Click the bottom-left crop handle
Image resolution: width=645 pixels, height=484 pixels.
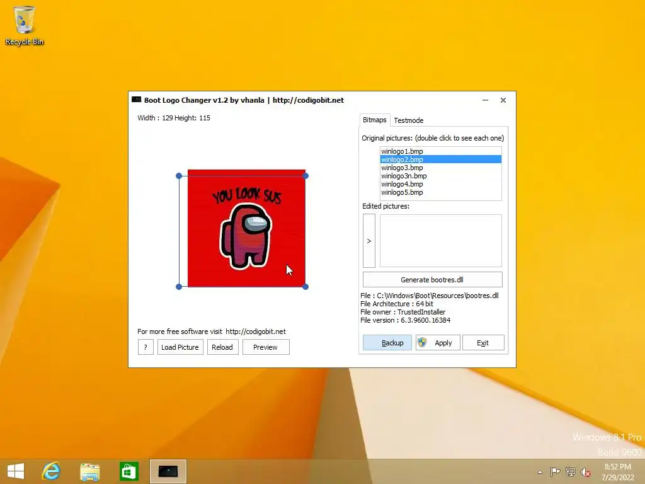point(179,287)
